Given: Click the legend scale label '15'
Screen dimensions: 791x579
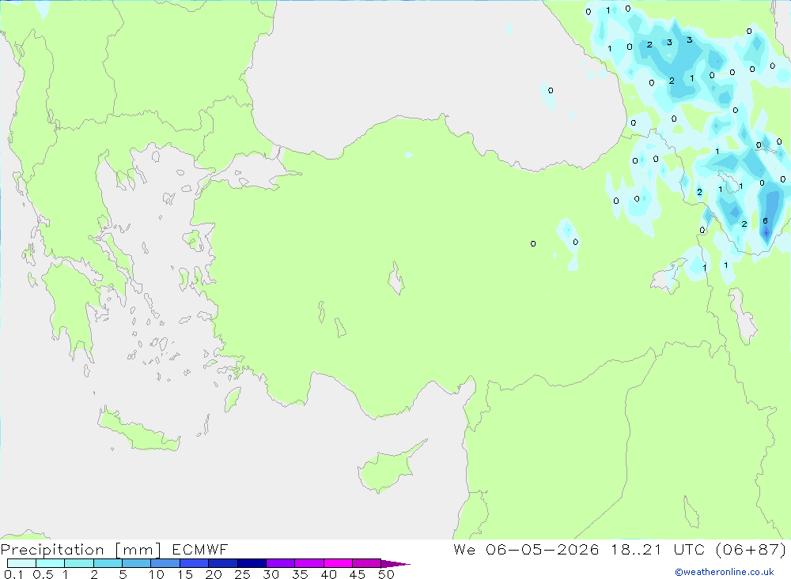Looking at the screenshot, I should click(185, 574).
